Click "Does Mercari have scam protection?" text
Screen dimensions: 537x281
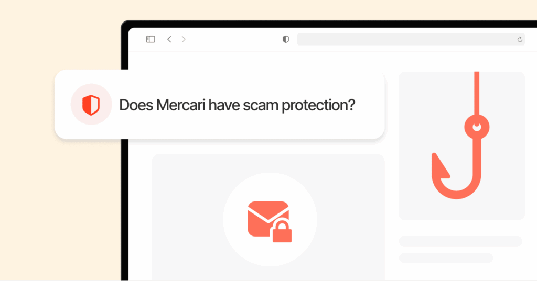pyautogui.click(x=237, y=105)
